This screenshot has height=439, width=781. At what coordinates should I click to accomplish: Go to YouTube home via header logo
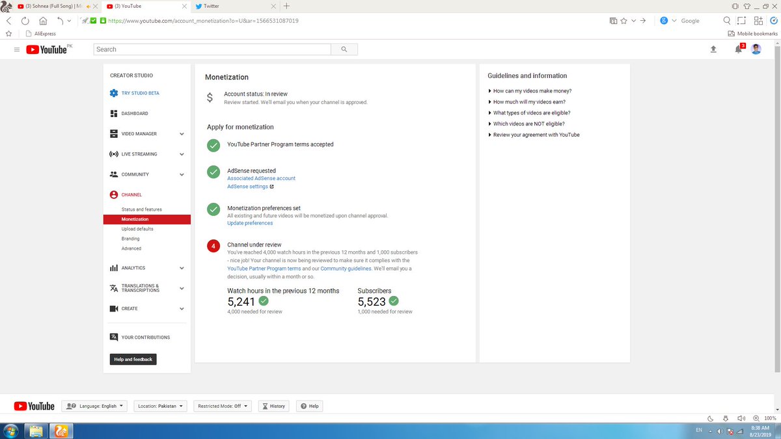pyautogui.click(x=47, y=49)
